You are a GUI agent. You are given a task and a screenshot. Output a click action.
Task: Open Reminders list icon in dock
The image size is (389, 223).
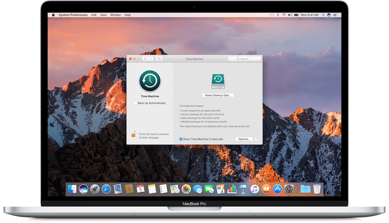coord(163,189)
